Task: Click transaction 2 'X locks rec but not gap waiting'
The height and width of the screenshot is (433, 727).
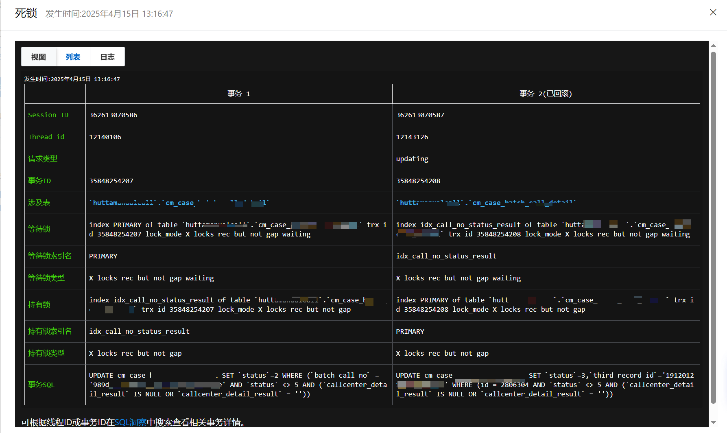Action: point(458,278)
